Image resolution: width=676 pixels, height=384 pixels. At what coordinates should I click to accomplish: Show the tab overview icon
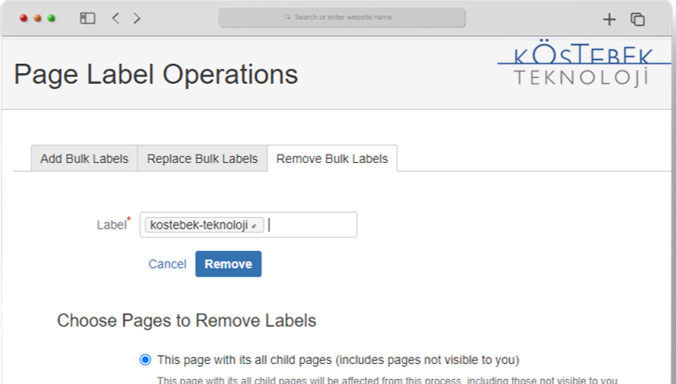(x=638, y=19)
